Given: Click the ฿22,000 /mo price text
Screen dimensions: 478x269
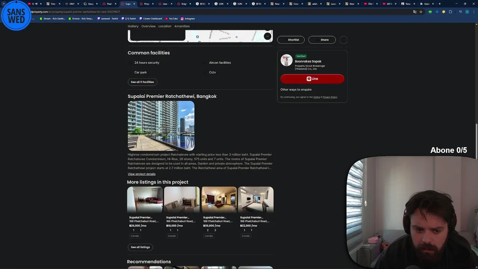Looking at the screenshot, I should (249, 226).
